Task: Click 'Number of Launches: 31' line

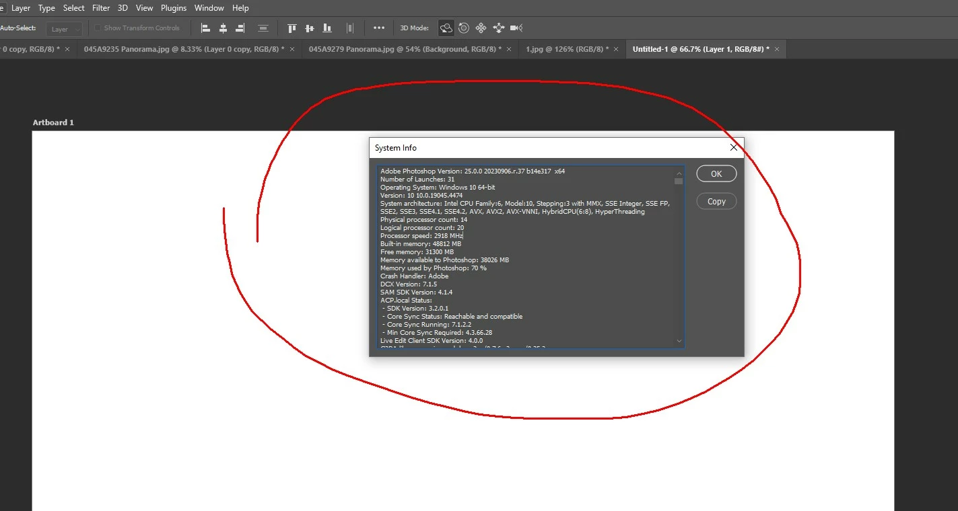Action: (x=417, y=180)
